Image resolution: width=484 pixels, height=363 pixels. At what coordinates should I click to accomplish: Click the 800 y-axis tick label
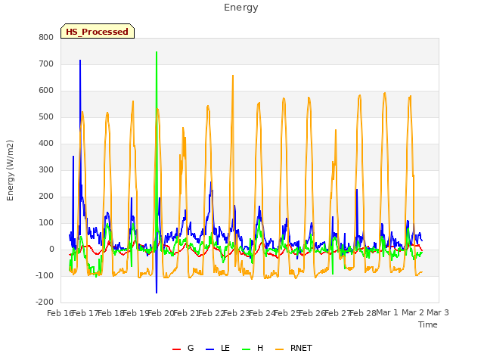click(x=46, y=37)
